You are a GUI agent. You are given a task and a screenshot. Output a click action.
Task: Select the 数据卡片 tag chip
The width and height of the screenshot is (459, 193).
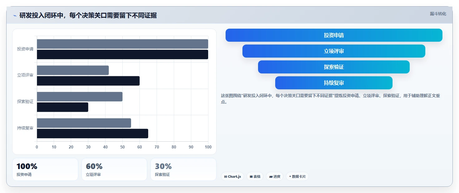pyautogui.click(x=297, y=177)
